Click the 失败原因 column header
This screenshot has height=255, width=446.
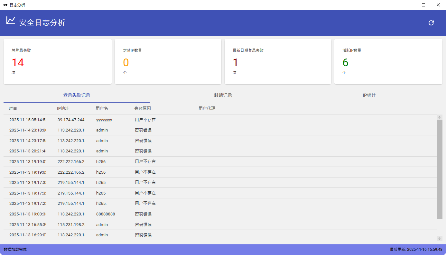click(142, 108)
